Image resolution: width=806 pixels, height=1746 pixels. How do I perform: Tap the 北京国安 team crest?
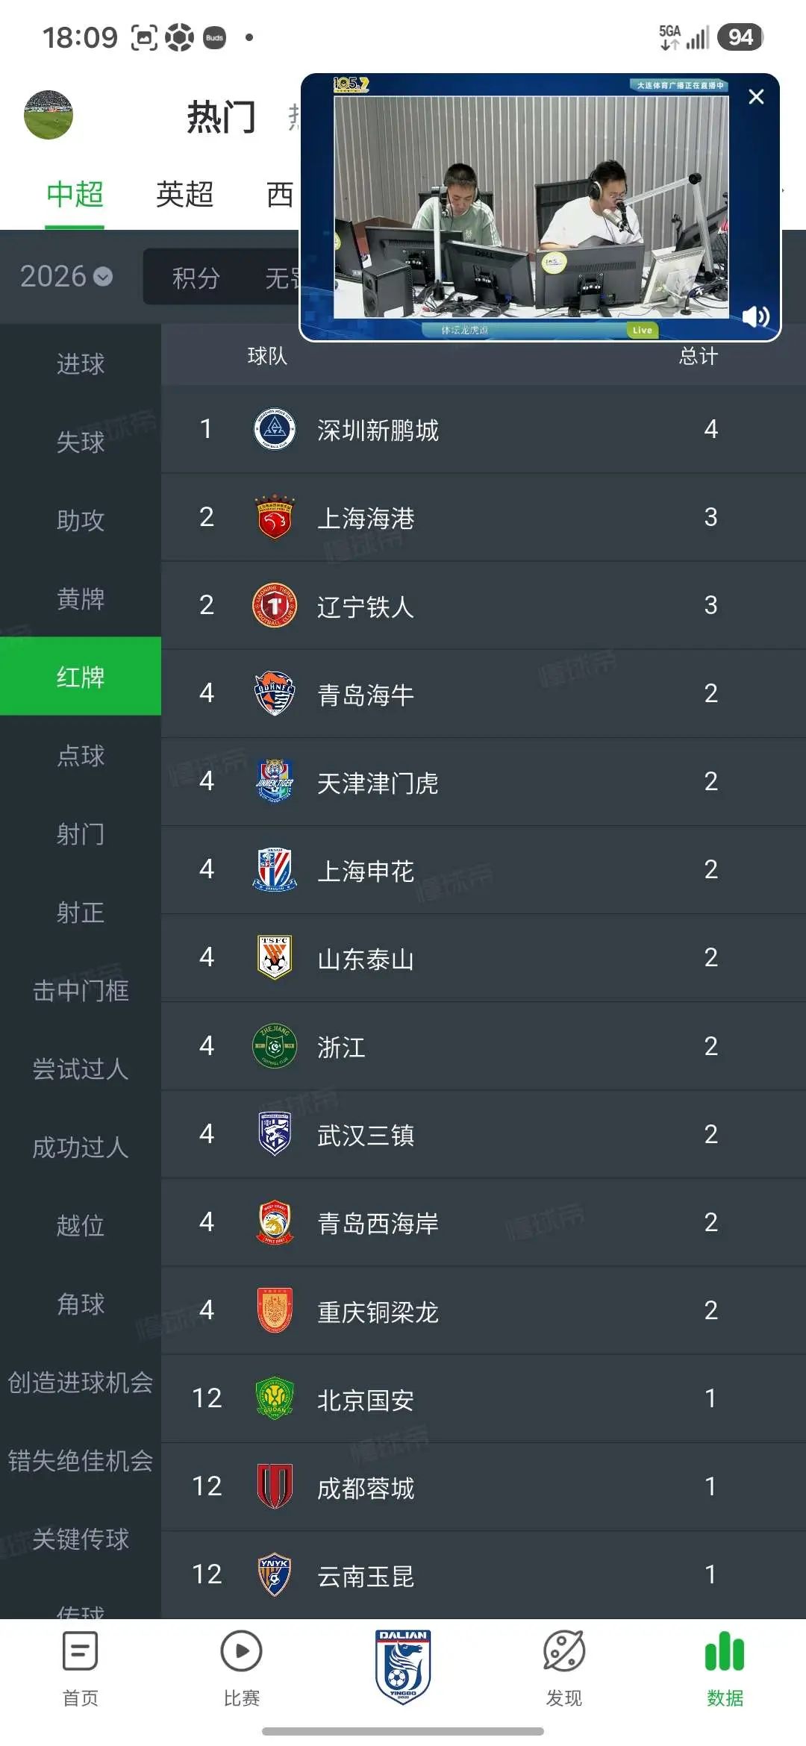pyautogui.click(x=275, y=1398)
